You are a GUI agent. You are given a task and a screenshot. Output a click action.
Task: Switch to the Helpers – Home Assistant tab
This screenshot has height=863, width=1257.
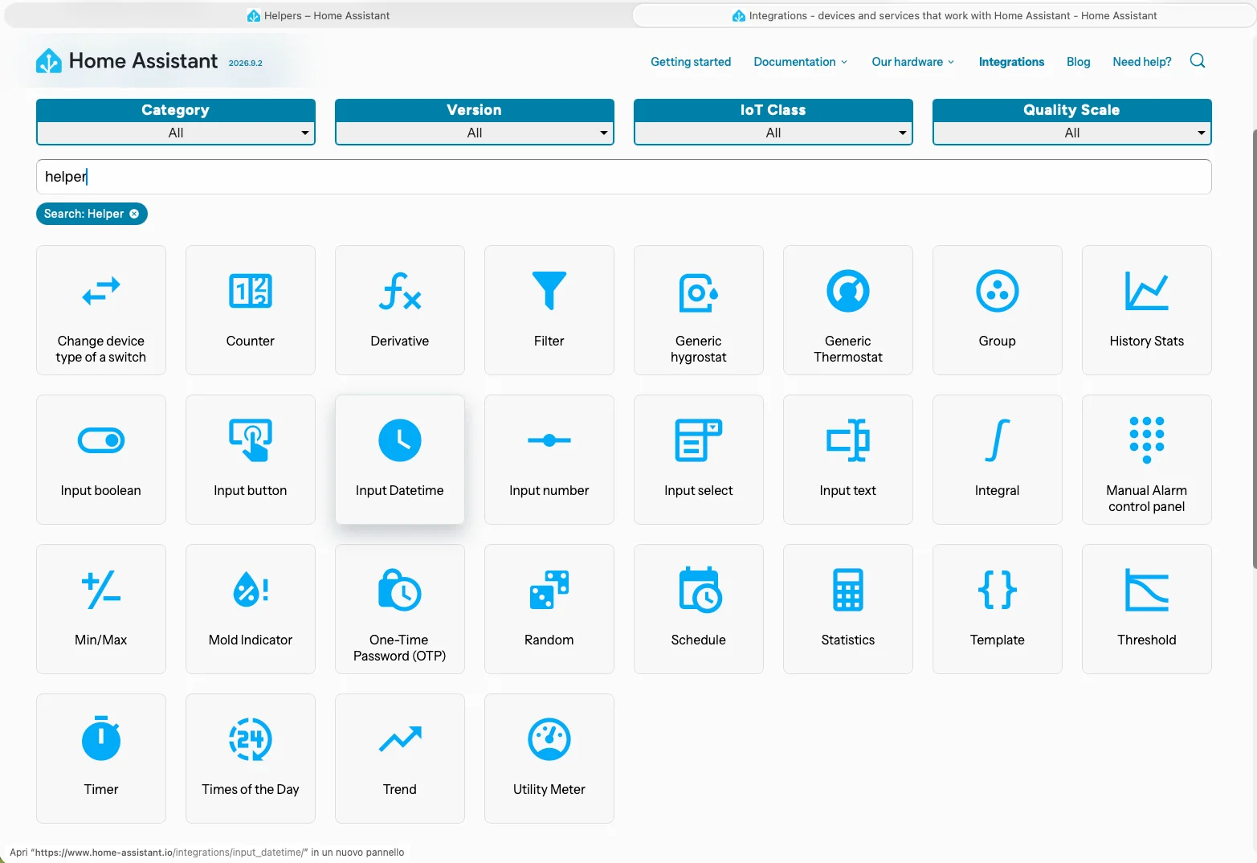pos(318,15)
